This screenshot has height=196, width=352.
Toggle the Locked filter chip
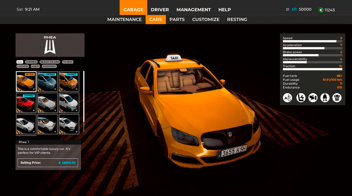[x=22, y=66]
